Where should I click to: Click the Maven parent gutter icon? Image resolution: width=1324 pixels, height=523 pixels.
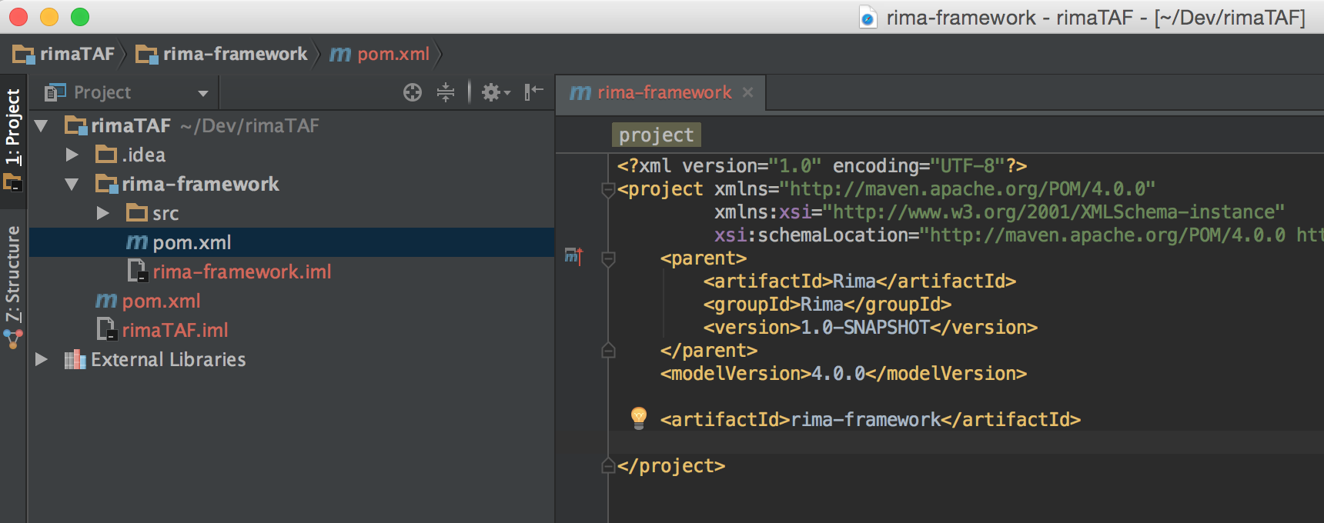click(573, 256)
